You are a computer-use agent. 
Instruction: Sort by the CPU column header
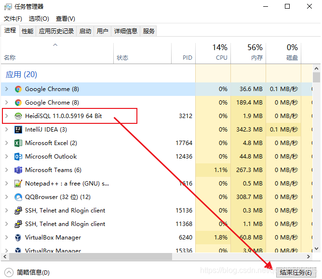(x=213, y=53)
